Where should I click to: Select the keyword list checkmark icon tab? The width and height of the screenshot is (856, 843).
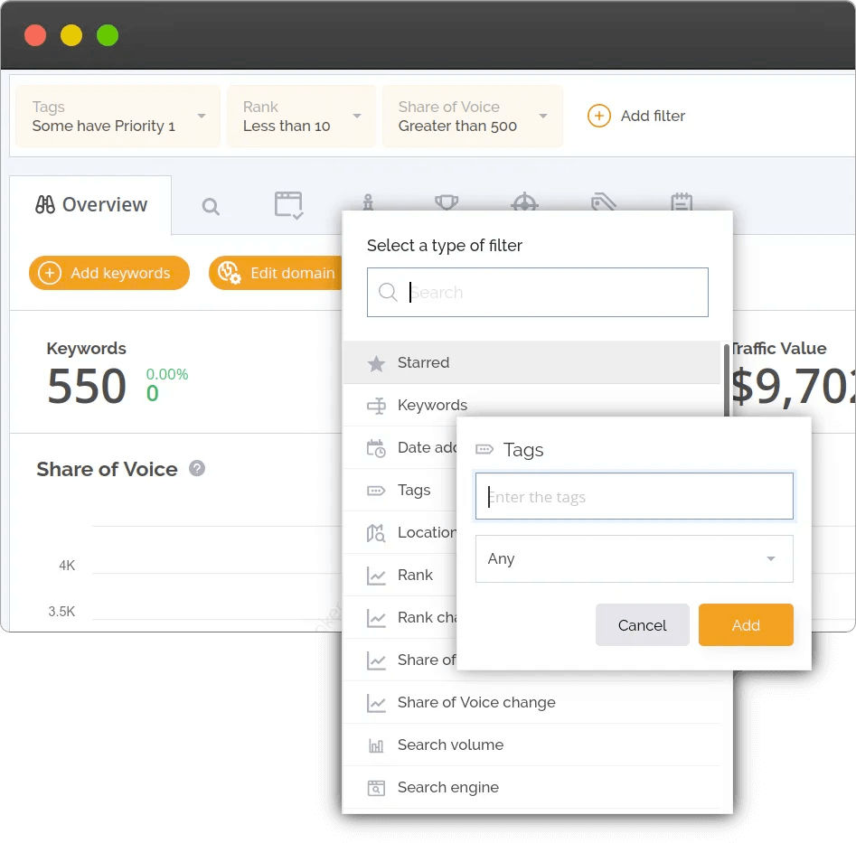289,205
